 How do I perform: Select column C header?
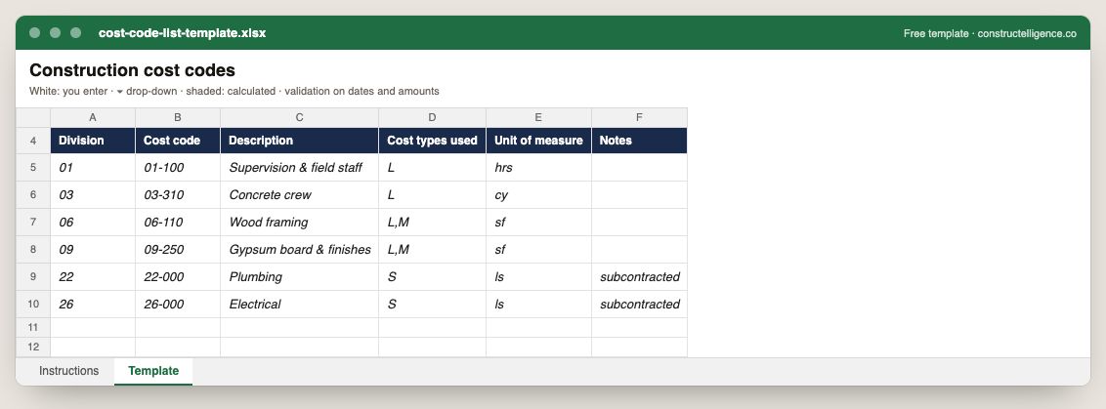pyautogui.click(x=299, y=118)
